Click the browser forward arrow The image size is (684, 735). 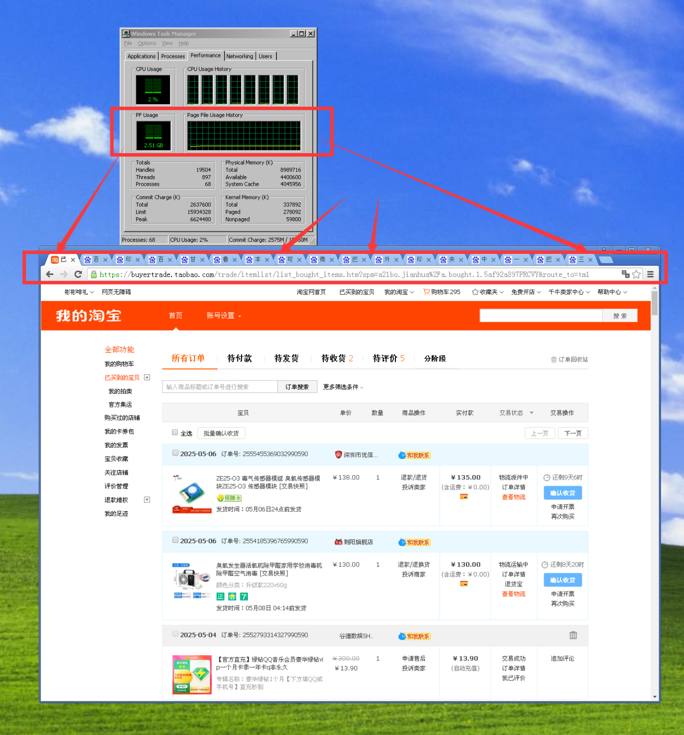[64, 274]
